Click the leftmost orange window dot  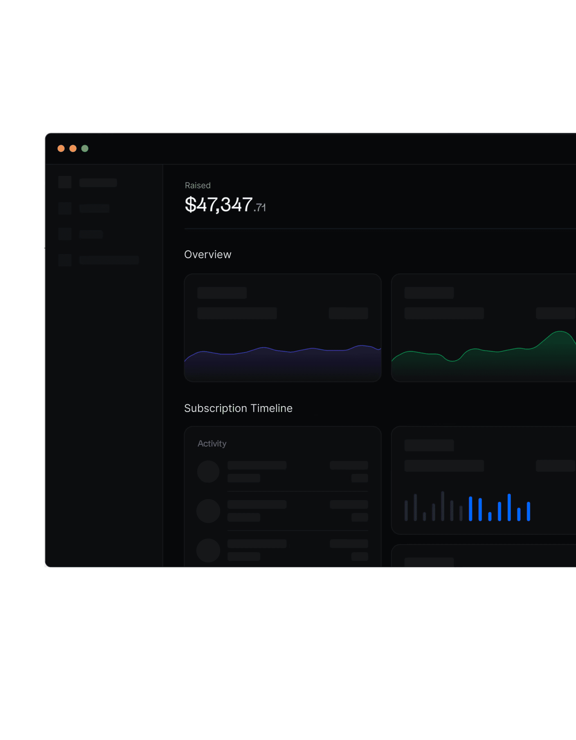click(x=61, y=148)
